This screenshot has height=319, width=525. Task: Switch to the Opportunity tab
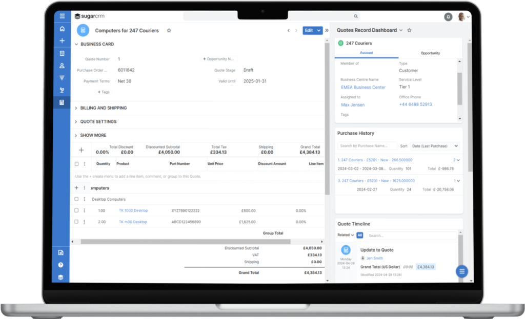click(430, 53)
